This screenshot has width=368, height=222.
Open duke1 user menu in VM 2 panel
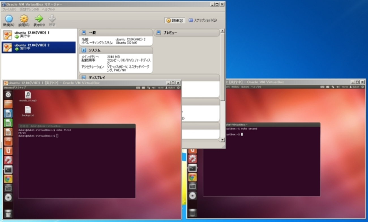(355, 87)
